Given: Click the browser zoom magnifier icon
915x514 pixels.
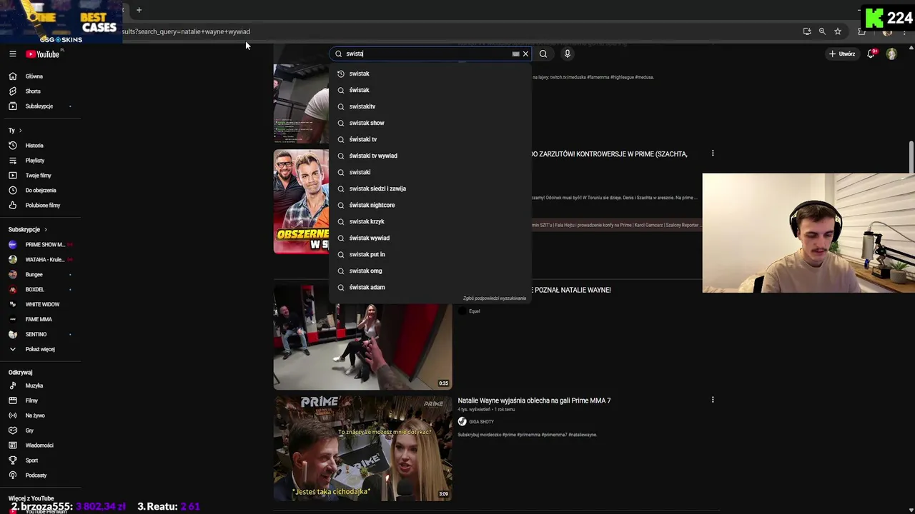Looking at the screenshot, I should 822,31.
